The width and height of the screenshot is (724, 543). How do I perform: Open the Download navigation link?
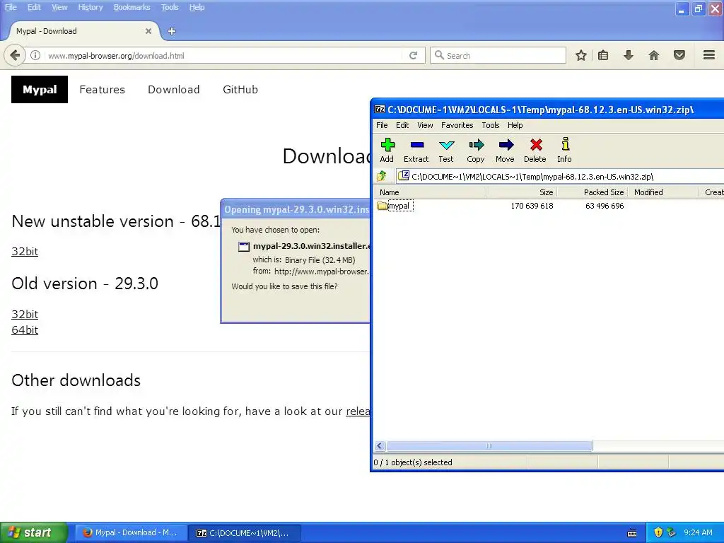[x=174, y=90]
